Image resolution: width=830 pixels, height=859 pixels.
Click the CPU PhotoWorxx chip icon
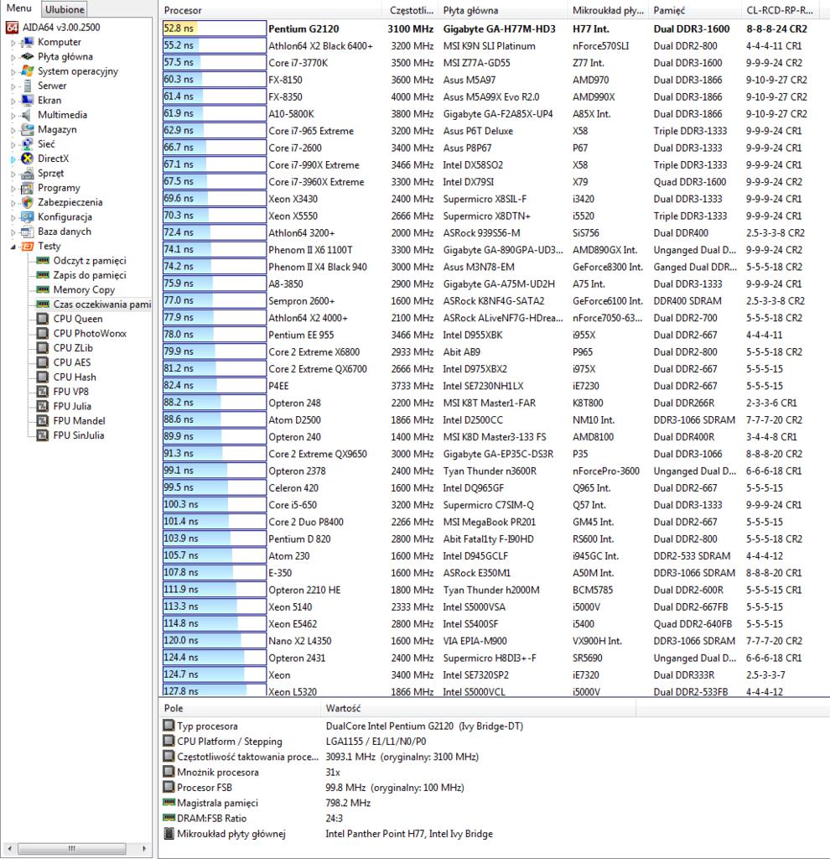(43, 333)
